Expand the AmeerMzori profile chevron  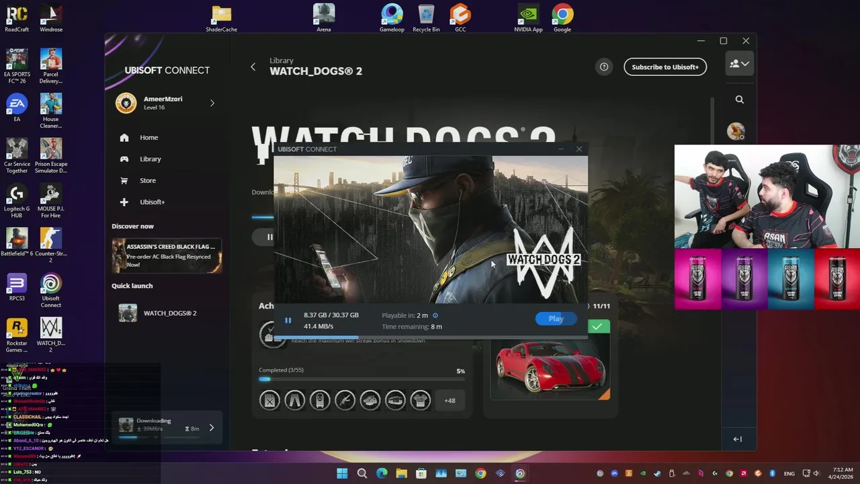pos(212,103)
